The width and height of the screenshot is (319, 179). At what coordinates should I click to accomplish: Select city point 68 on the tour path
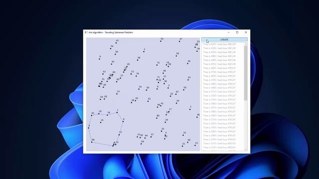point(92,142)
